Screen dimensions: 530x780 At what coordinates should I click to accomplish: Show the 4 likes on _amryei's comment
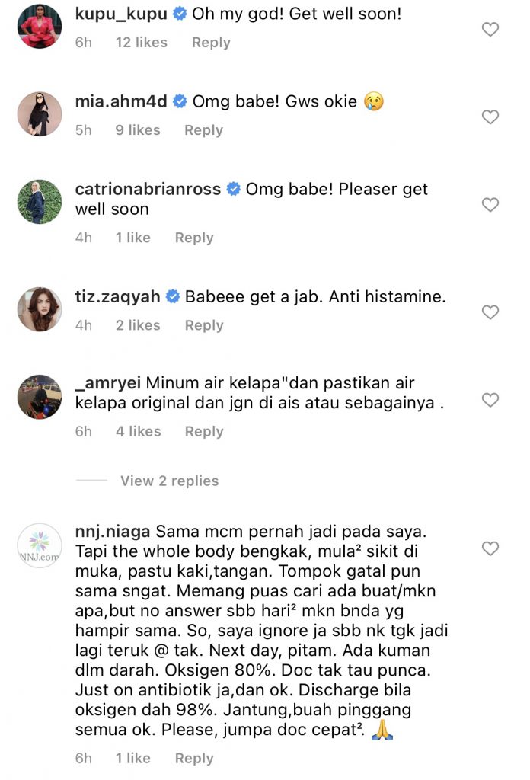coord(138,431)
